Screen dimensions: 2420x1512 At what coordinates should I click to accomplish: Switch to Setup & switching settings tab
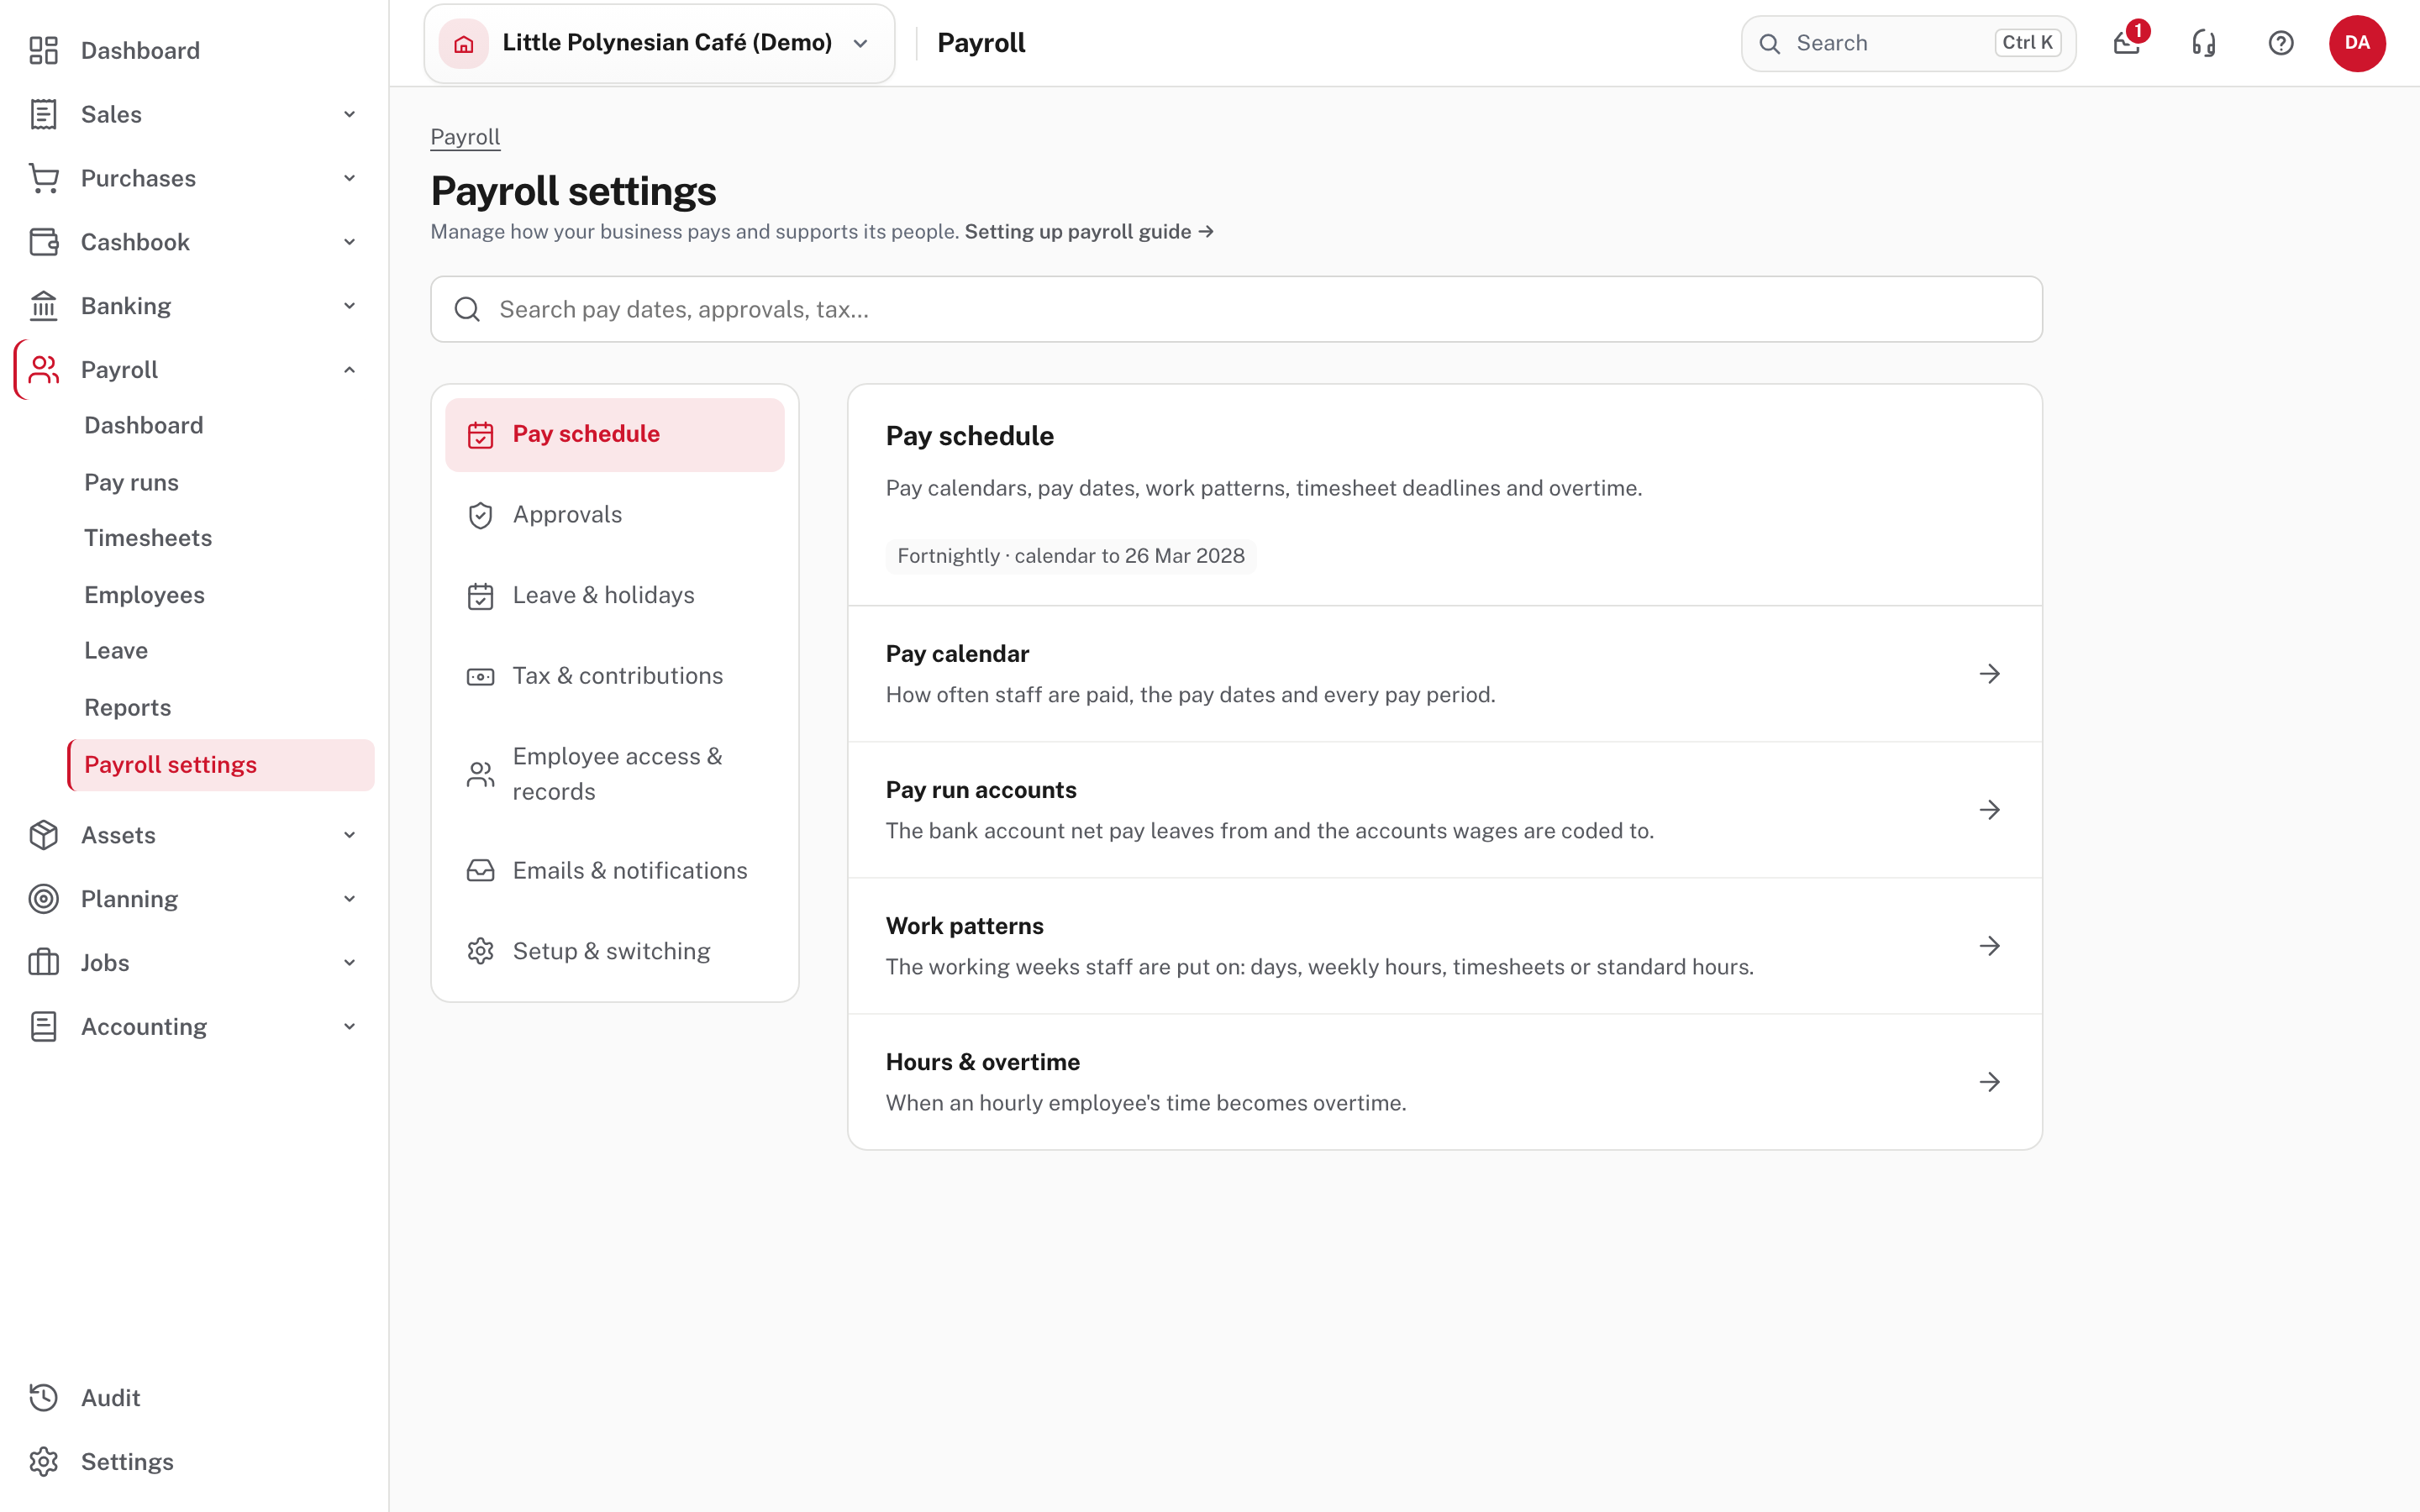pyautogui.click(x=615, y=951)
